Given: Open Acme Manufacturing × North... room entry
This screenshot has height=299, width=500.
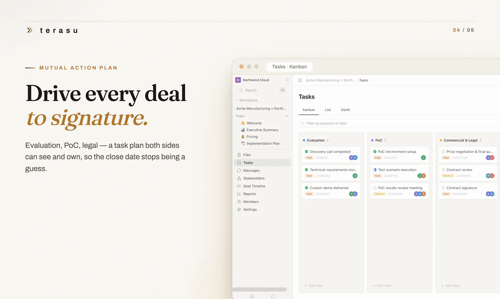Looking at the screenshot, I should pos(261,108).
